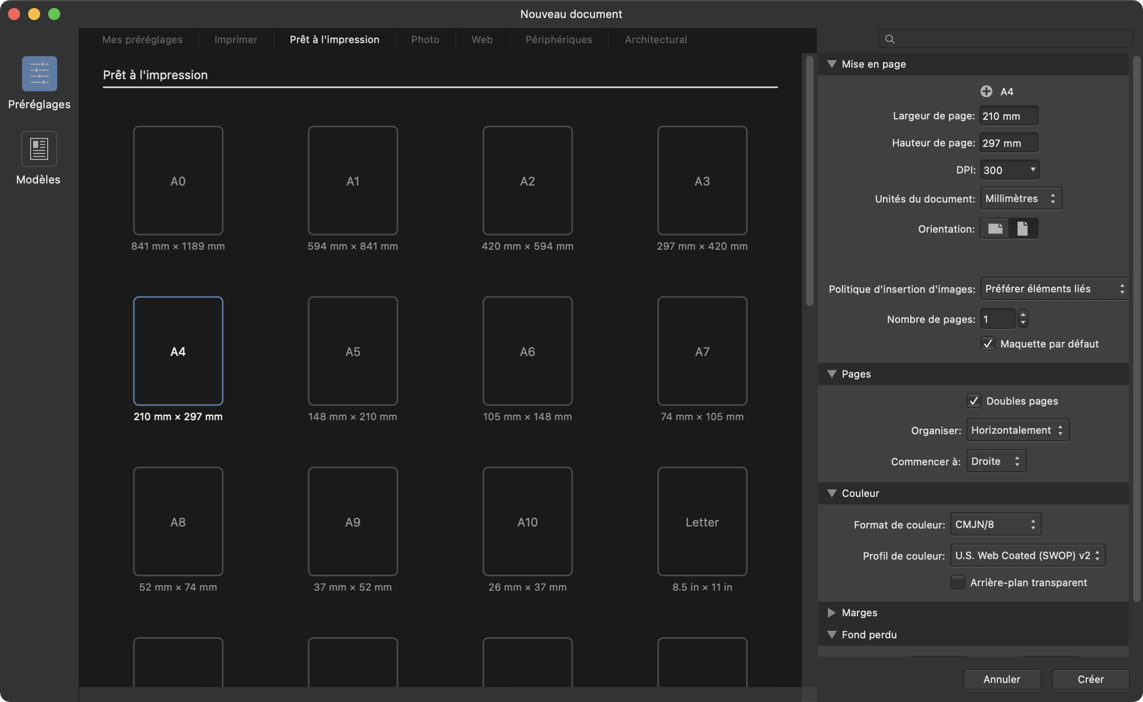This screenshot has width=1143, height=702.
Task: Open Commencer à Droite dropdown
Action: tap(996, 461)
